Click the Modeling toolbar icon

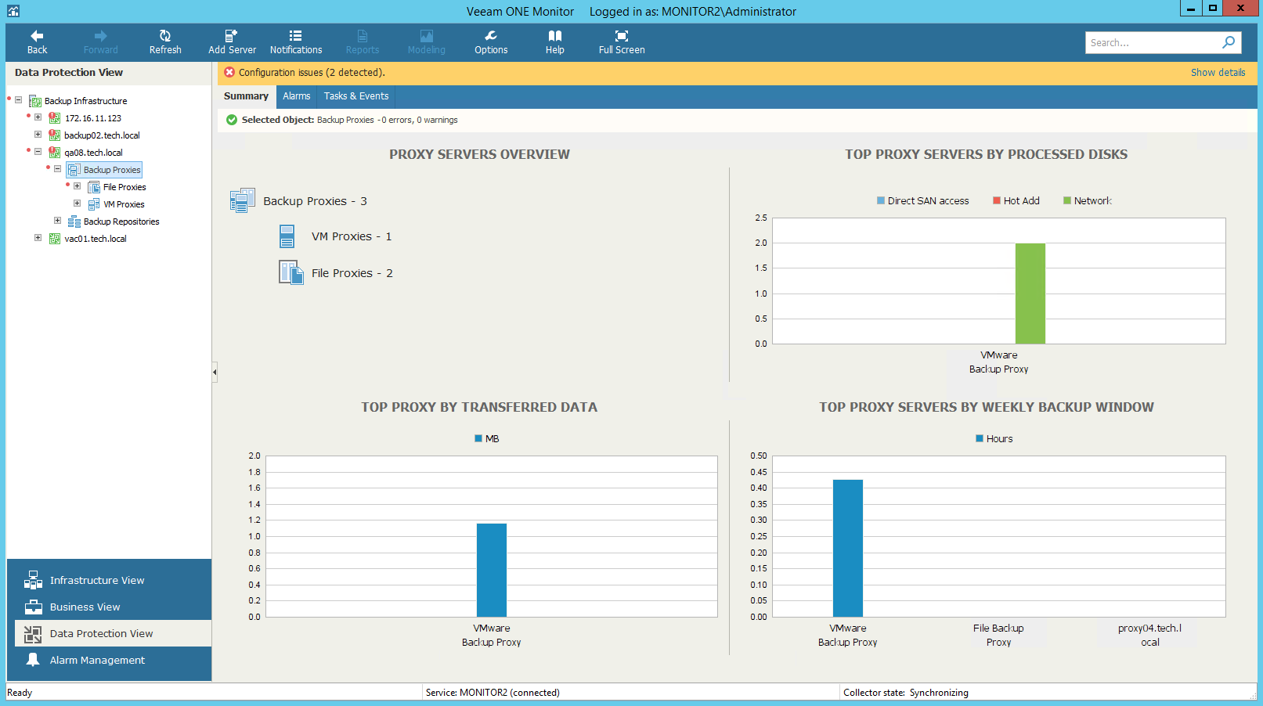point(427,36)
